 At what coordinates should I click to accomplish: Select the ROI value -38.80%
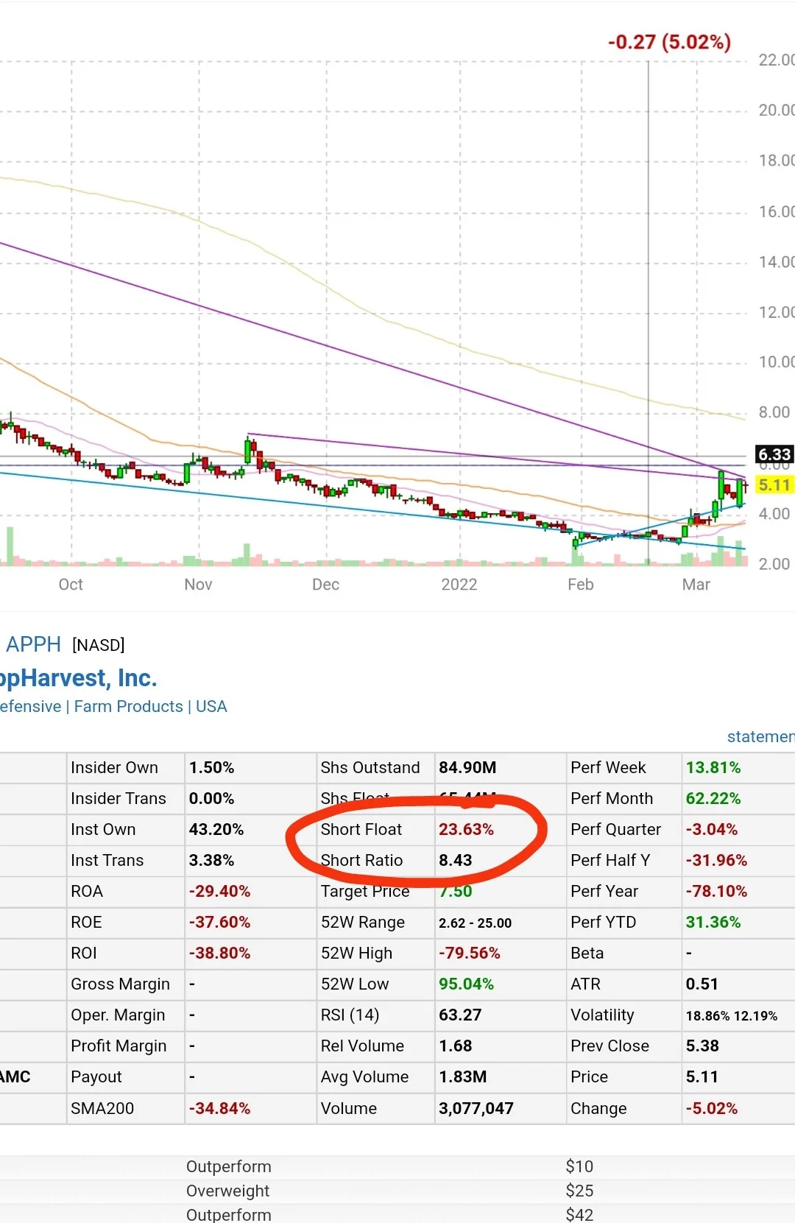pos(219,953)
